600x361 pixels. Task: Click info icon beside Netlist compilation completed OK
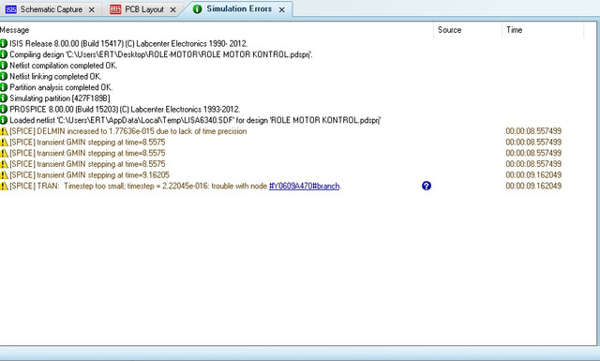4,66
